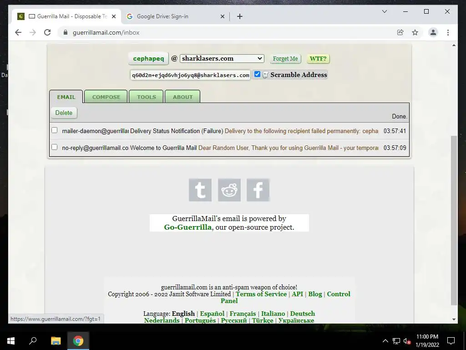Switch language to Français
This screenshot has height=350, width=466.
click(243, 314)
